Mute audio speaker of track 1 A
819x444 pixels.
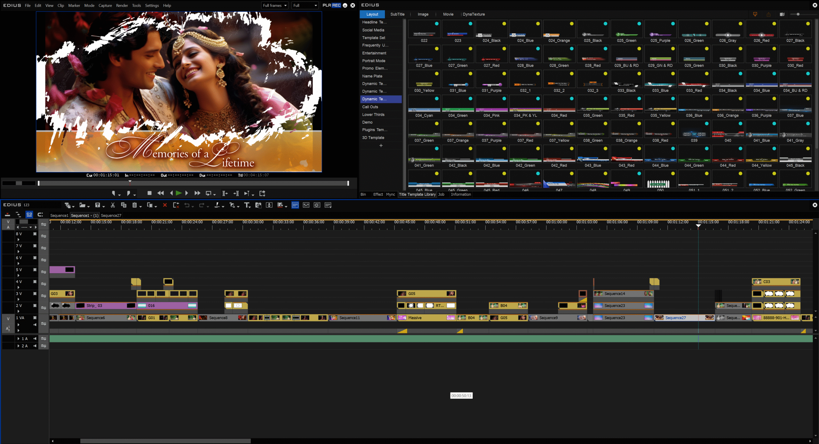click(35, 339)
